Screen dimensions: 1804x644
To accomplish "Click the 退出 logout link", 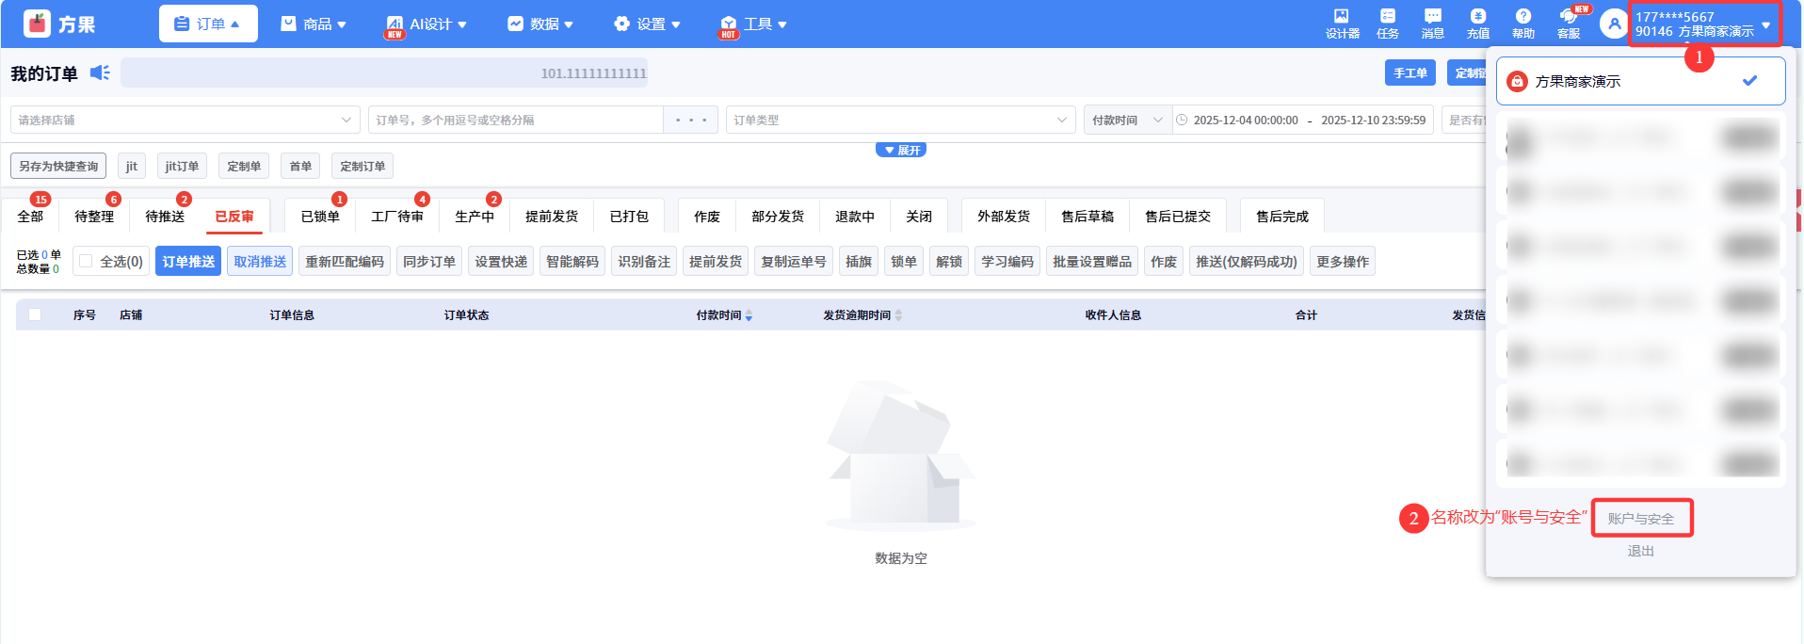I will tap(1640, 551).
